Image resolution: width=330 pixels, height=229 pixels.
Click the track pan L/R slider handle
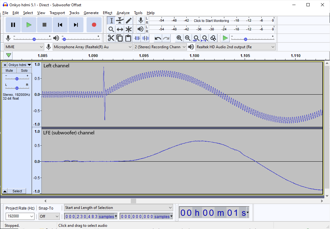click(17, 88)
